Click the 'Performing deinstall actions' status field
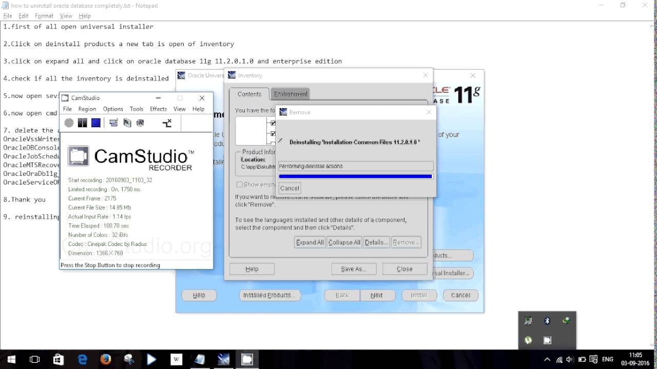The image size is (657, 369). [x=356, y=166]
